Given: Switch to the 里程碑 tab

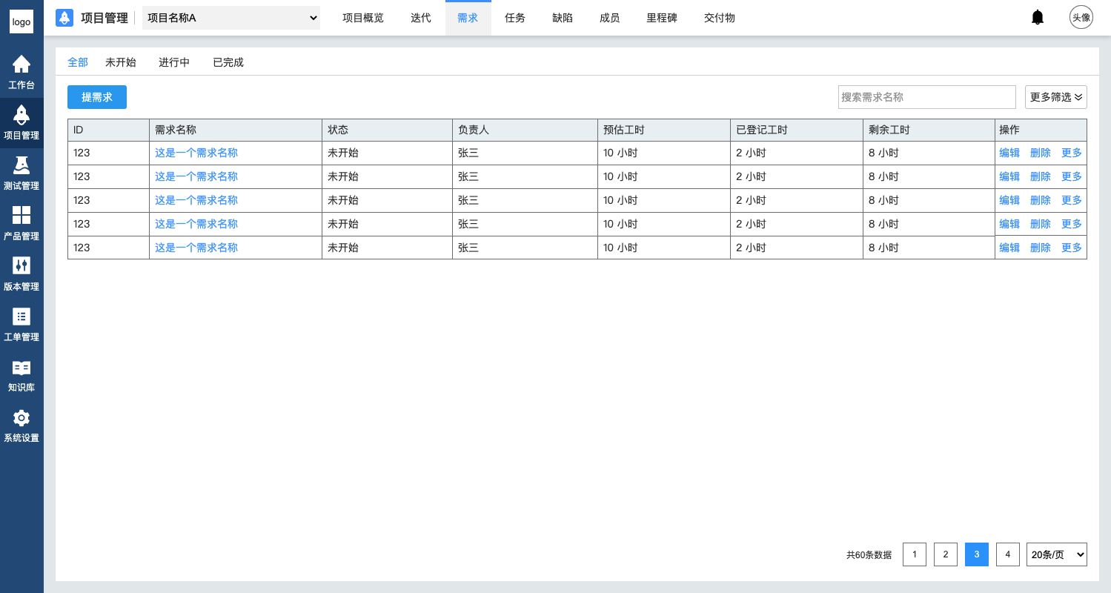Looking at the screenshot, I should 662,18.
